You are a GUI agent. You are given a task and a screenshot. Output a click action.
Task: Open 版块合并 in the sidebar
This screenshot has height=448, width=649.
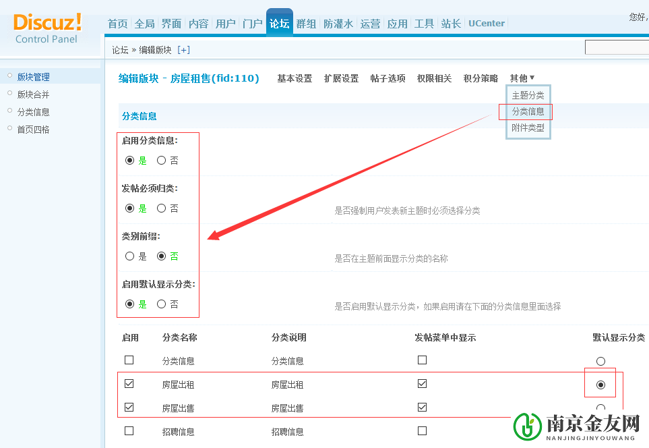point(32,94)
